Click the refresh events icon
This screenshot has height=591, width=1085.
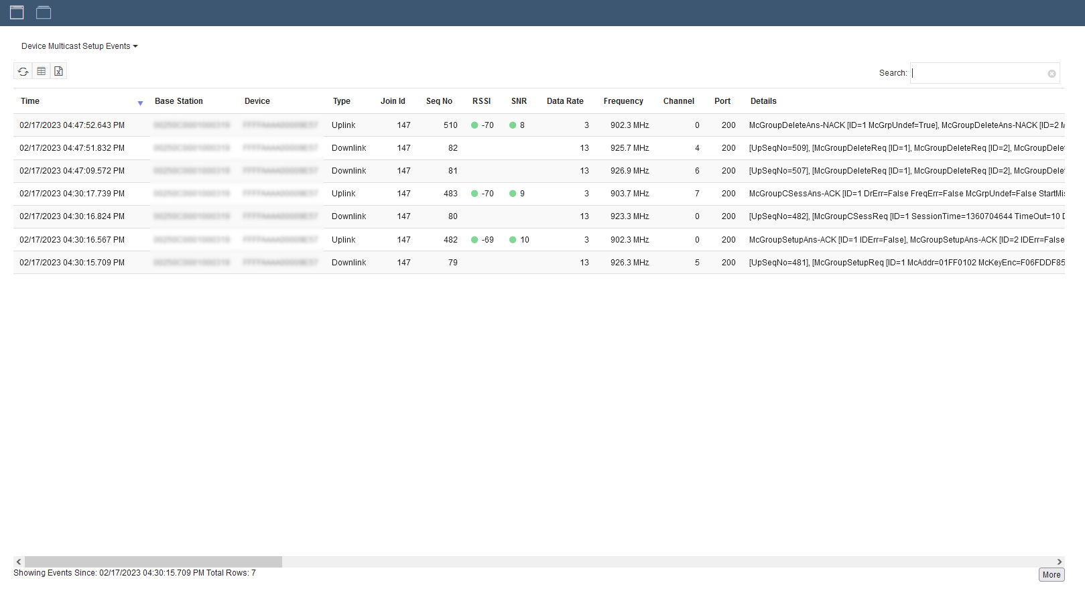coord(23,72)
